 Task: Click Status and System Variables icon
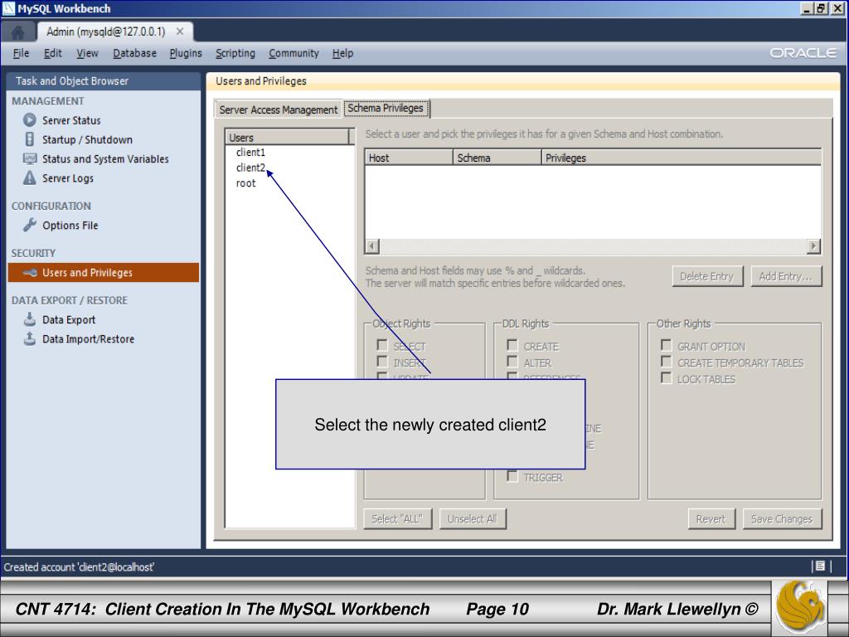click(x=30, y=158)
